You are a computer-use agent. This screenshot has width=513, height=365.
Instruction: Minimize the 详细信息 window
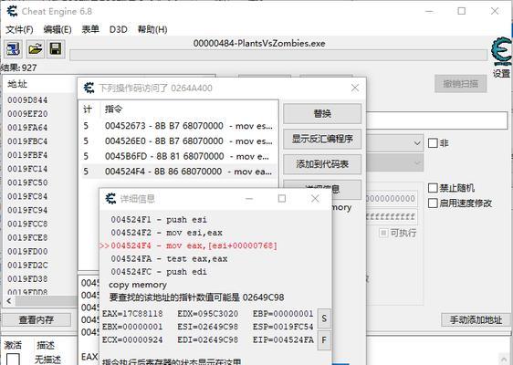[x=249, y=199]
